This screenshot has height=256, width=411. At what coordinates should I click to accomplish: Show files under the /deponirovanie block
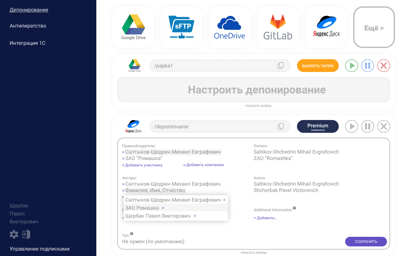(x=254, y=253)
